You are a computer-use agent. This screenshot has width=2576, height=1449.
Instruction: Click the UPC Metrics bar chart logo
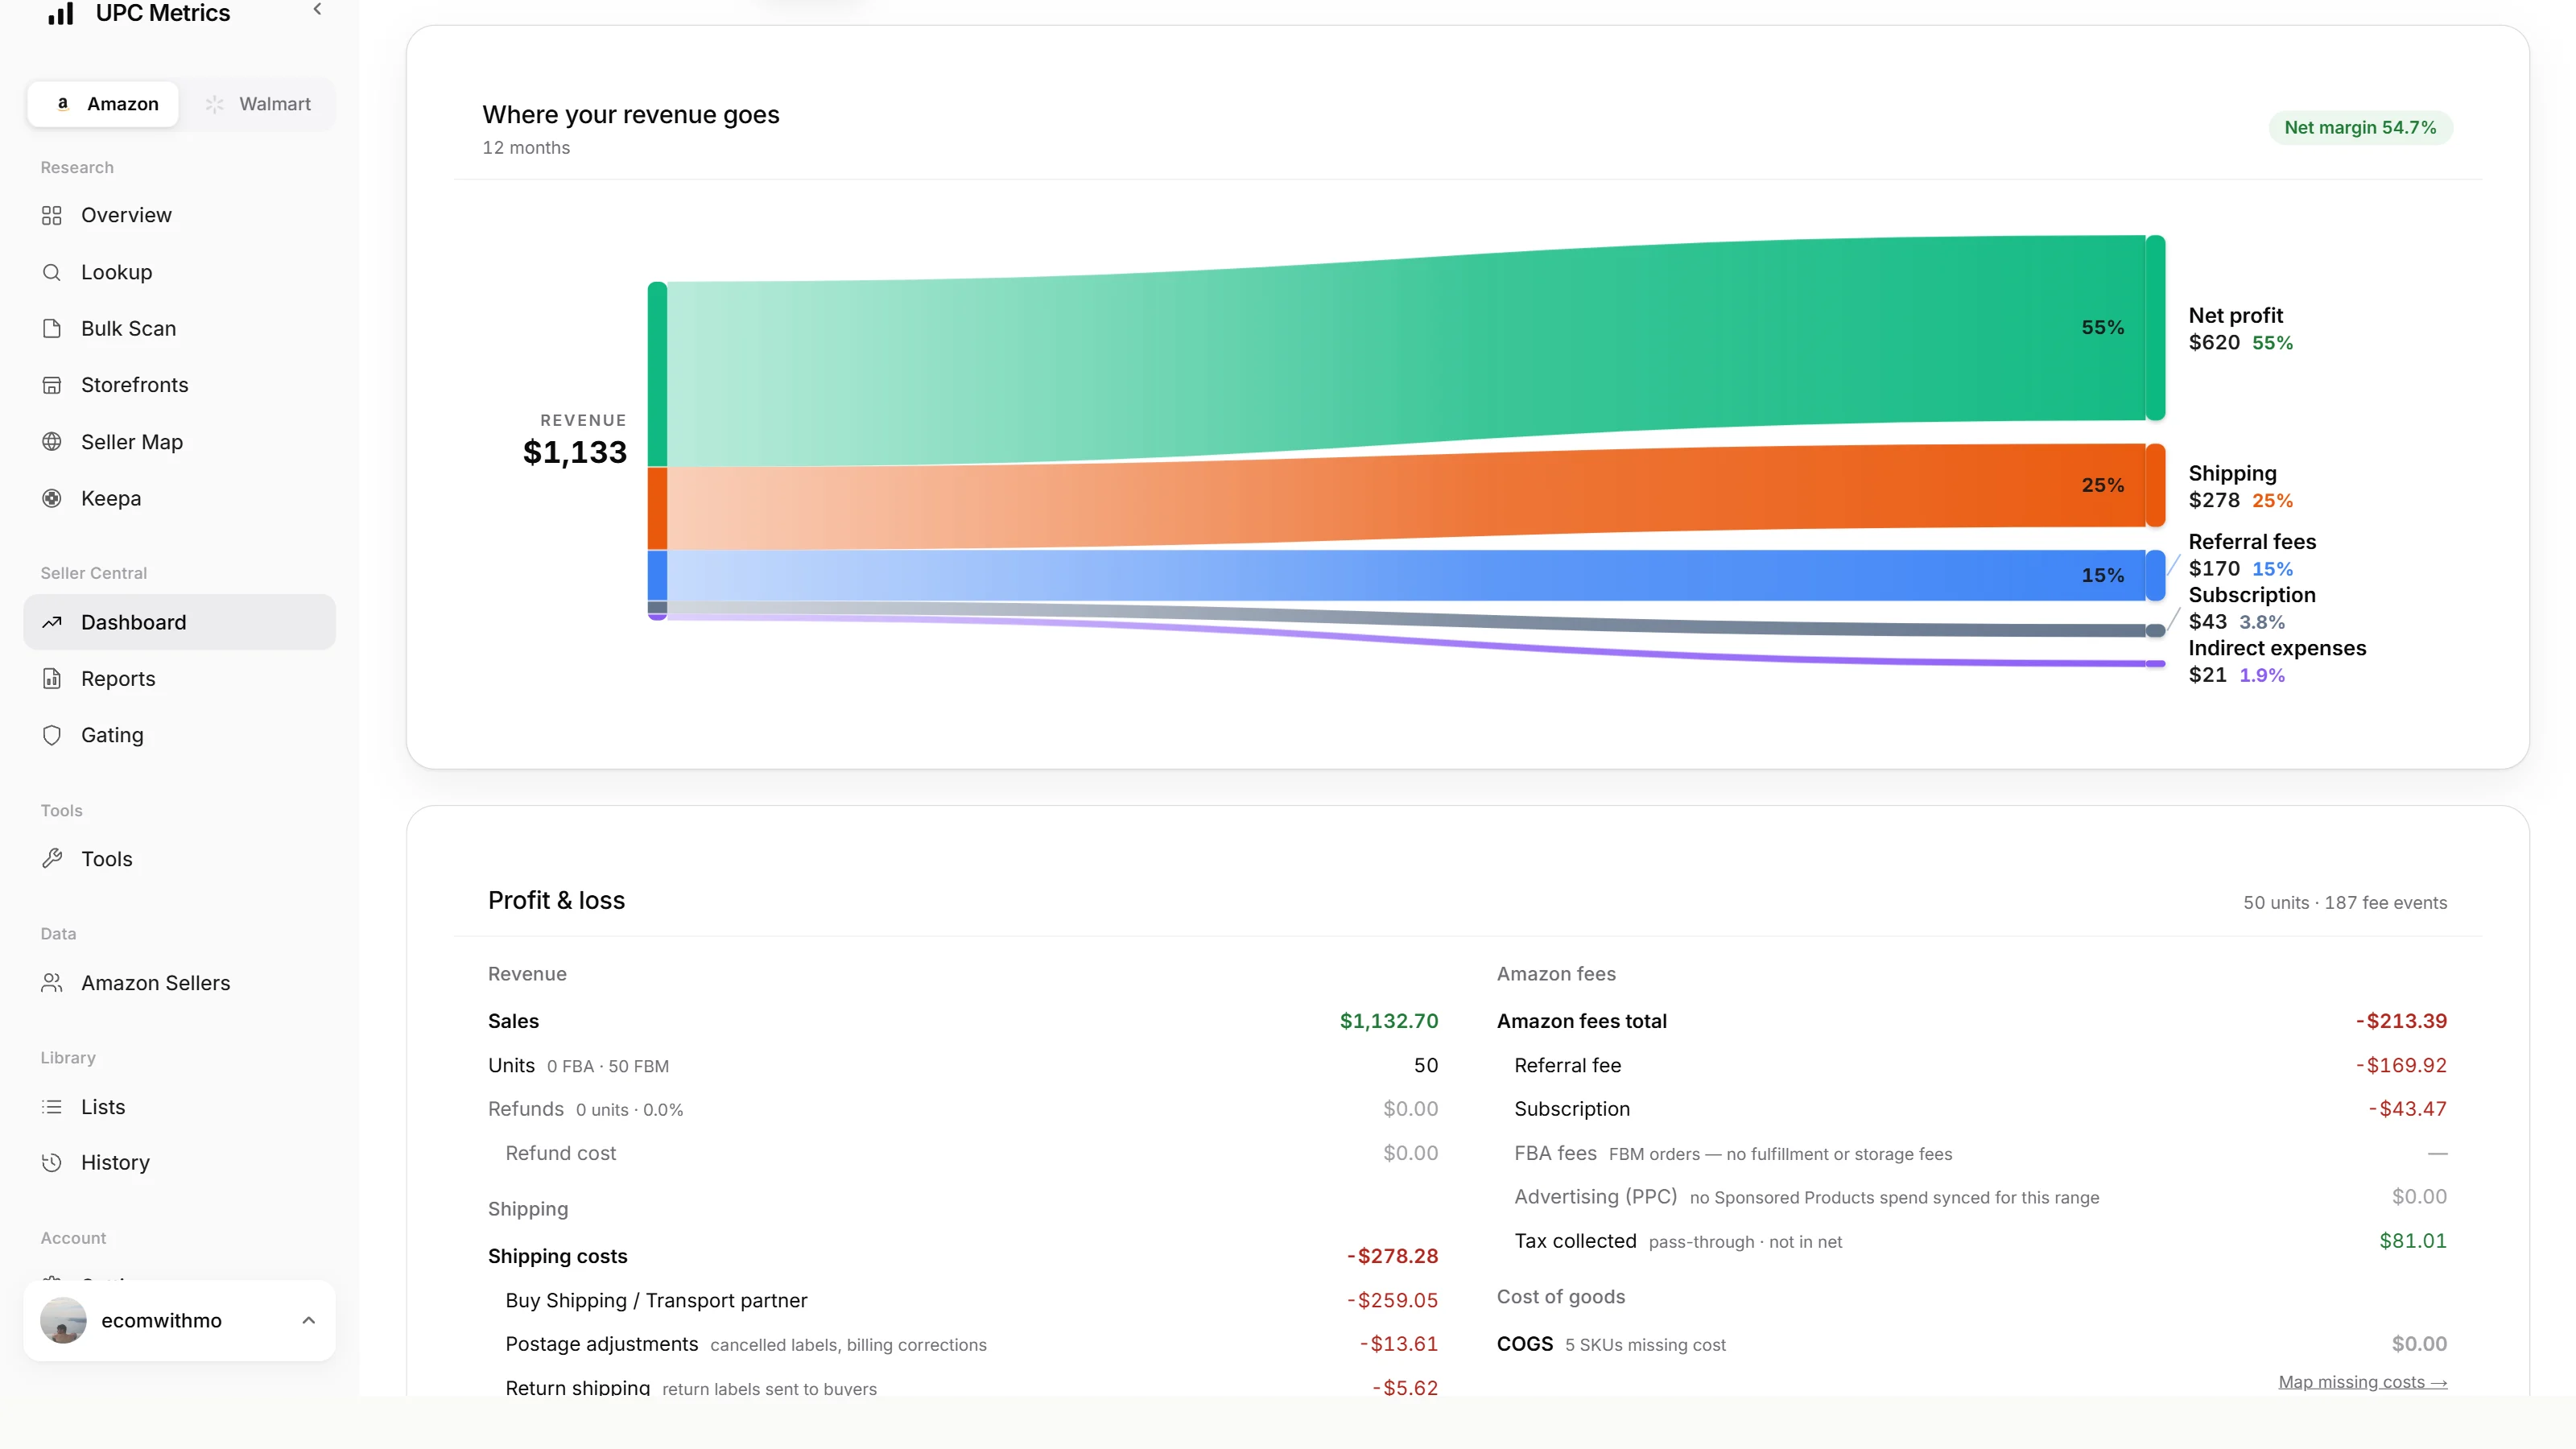pyautogui.click(x=61, y=13)
